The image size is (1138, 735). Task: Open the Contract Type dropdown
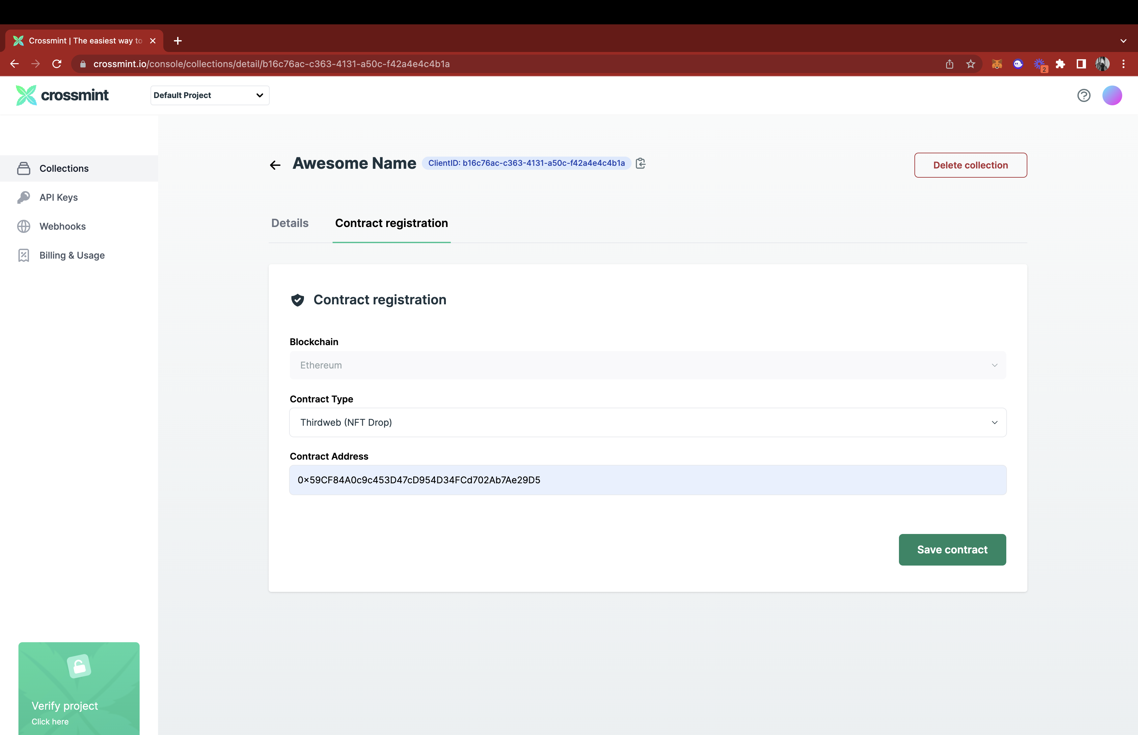coord(648,422)
